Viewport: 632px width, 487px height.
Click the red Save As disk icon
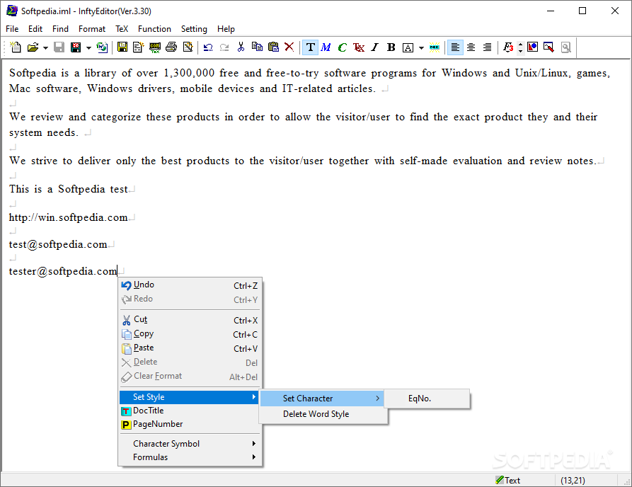pos(75,47)
